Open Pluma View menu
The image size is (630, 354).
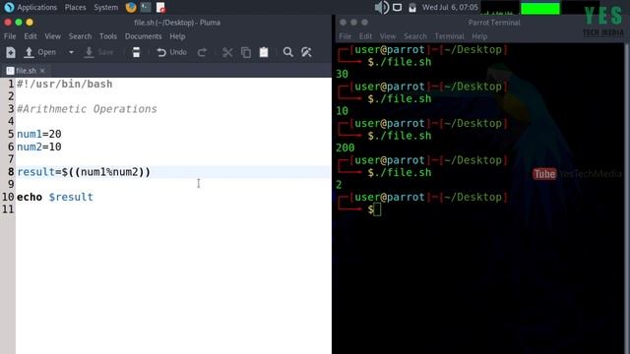[52, 36]
